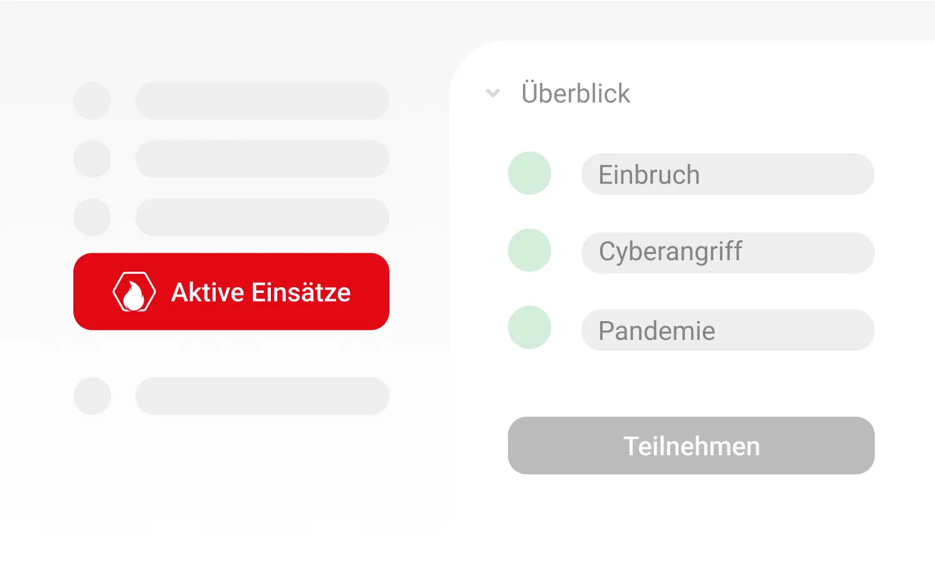Click the second gray sidebar circle icon
Image resolution: width=935 pixels, height=565 pixels.
pos(92,159)
